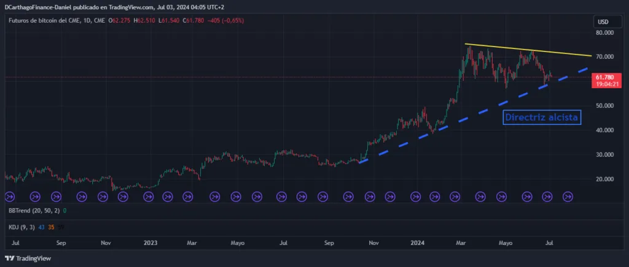Viewport: 629px width, 267px height.
Task: Click the close value C61.780
Action: click(193, 20)
